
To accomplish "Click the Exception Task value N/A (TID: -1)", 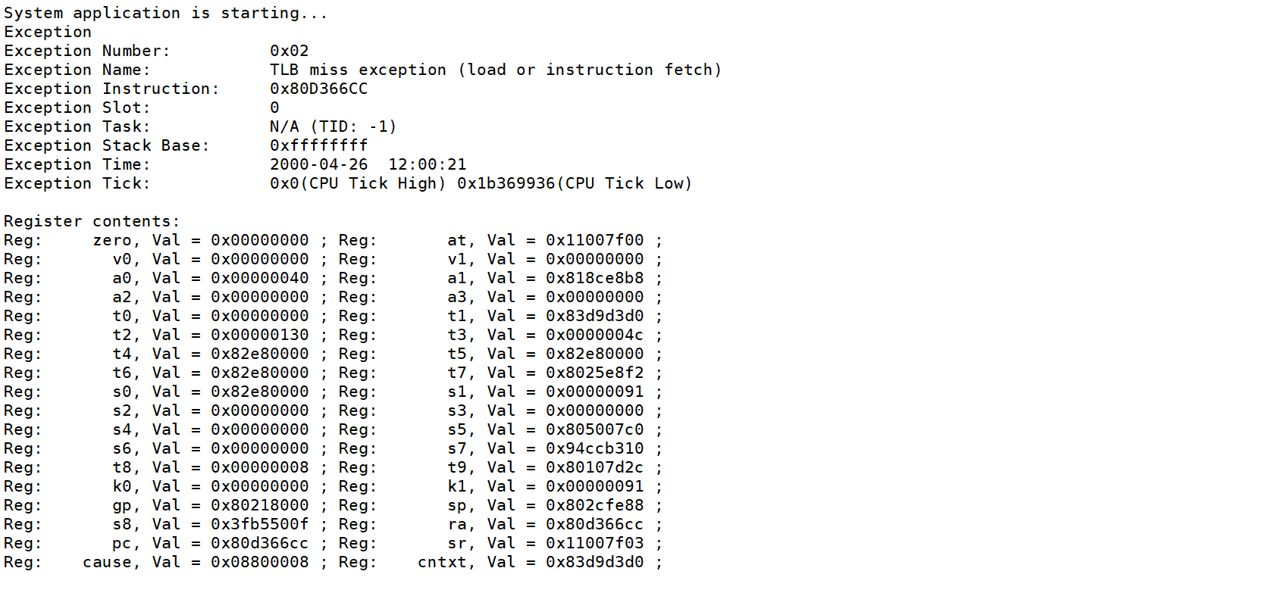I will (x=333, y=126).
